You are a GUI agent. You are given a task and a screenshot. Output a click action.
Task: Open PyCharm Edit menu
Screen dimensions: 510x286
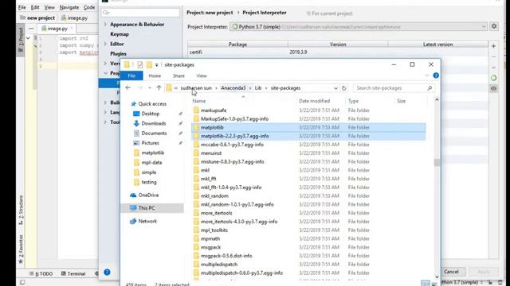pyautogui.click(x=35, y=7)
